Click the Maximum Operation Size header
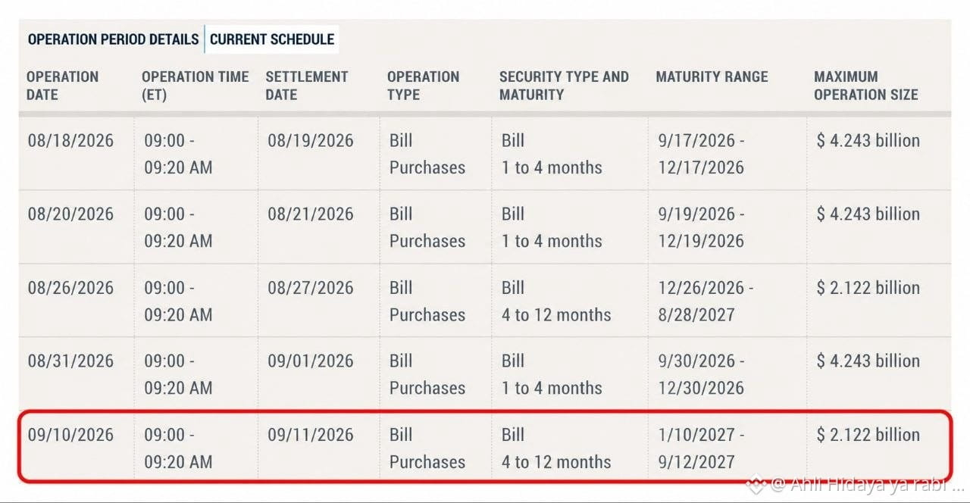Viewport: 970px width, 503px height. (866, 86)
